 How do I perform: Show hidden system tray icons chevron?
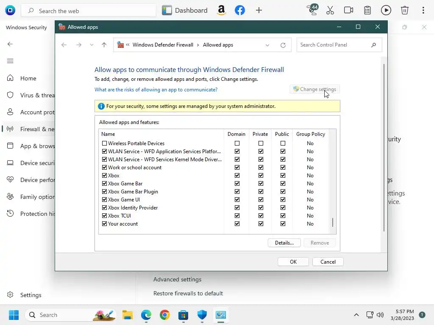[356, 315]
